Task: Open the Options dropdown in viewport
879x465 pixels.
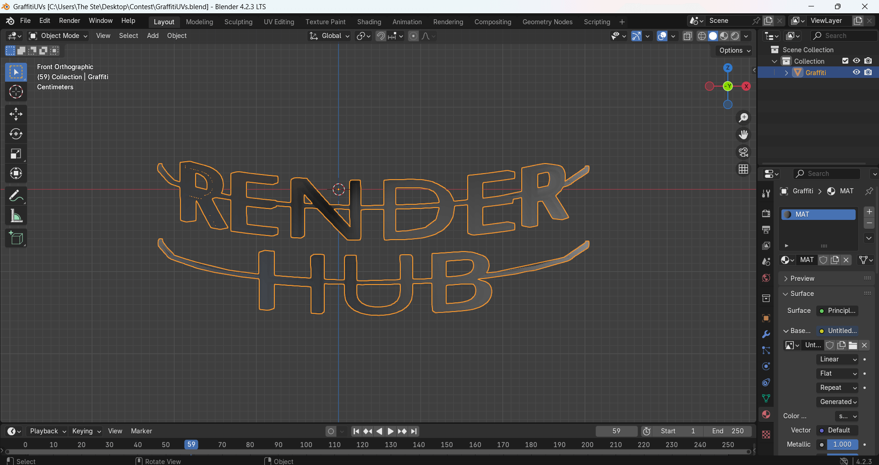Action: tap(734, 50)
